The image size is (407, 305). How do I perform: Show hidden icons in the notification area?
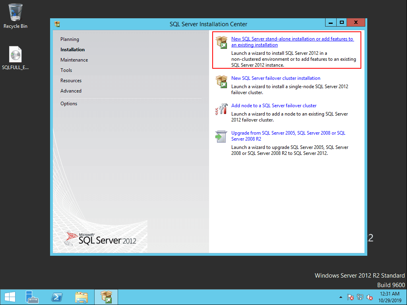click(x=341, y=297)
